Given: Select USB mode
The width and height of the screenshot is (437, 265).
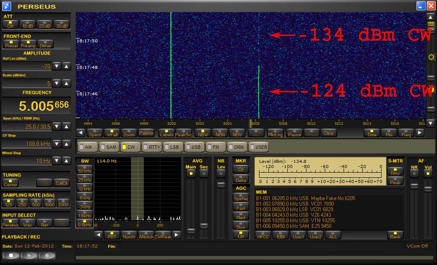Looking at the screenshot, I should [195, 147].
